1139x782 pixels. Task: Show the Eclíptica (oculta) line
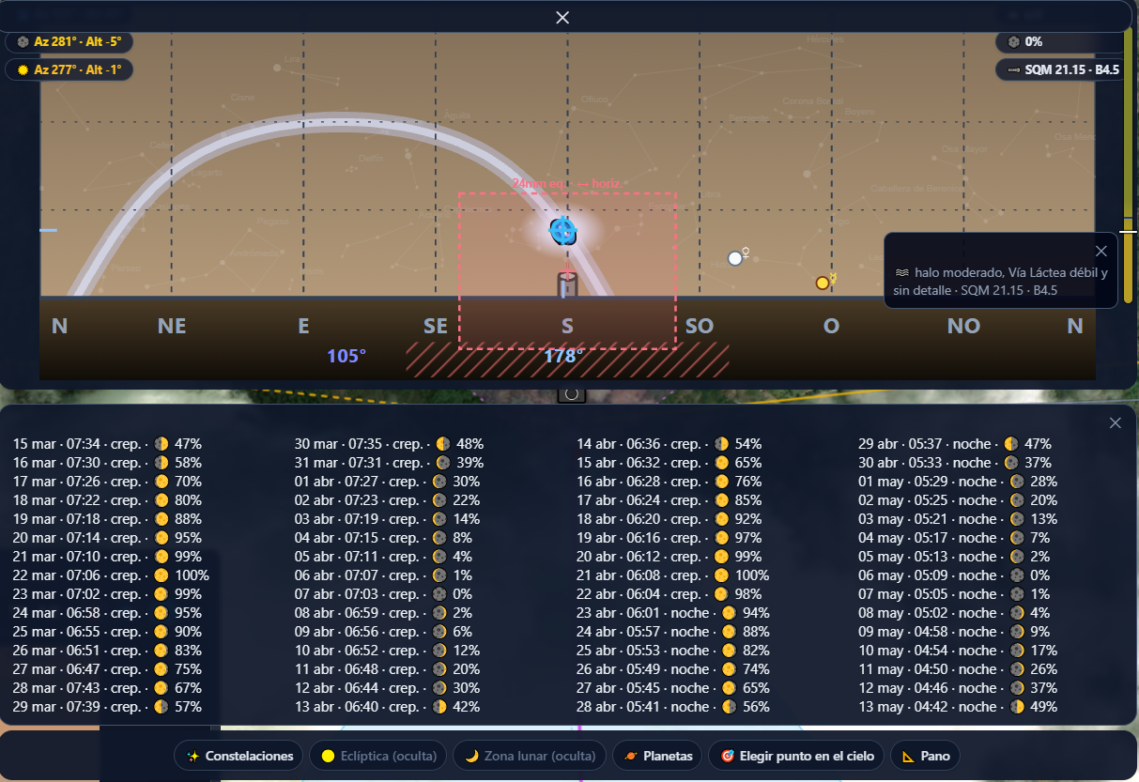(378, 756)
